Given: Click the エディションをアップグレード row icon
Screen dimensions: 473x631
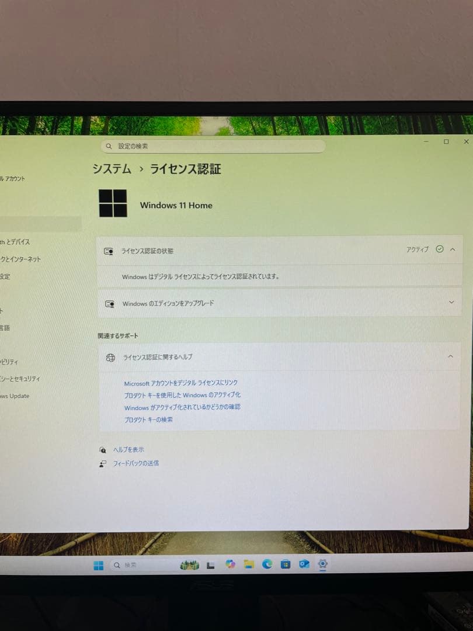Looking at the screenshot, I should pyautogui.click(x=109, y=304).
